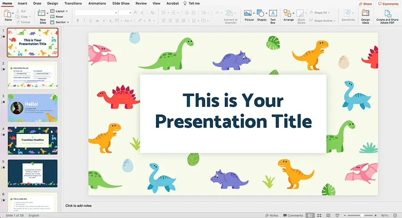Open text highlight color picker
Viewport: 402px width, 218px height.
coord(140,21)
